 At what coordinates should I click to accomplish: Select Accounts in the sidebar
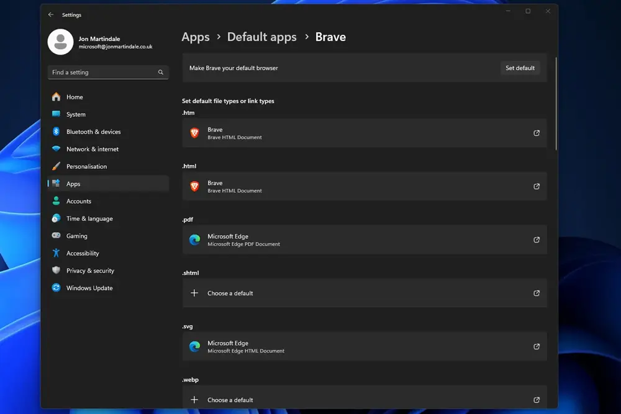(108, 201)
